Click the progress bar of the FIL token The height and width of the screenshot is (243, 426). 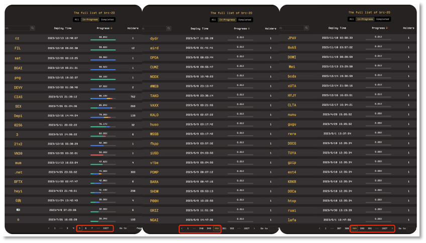[x=103, y=49]
